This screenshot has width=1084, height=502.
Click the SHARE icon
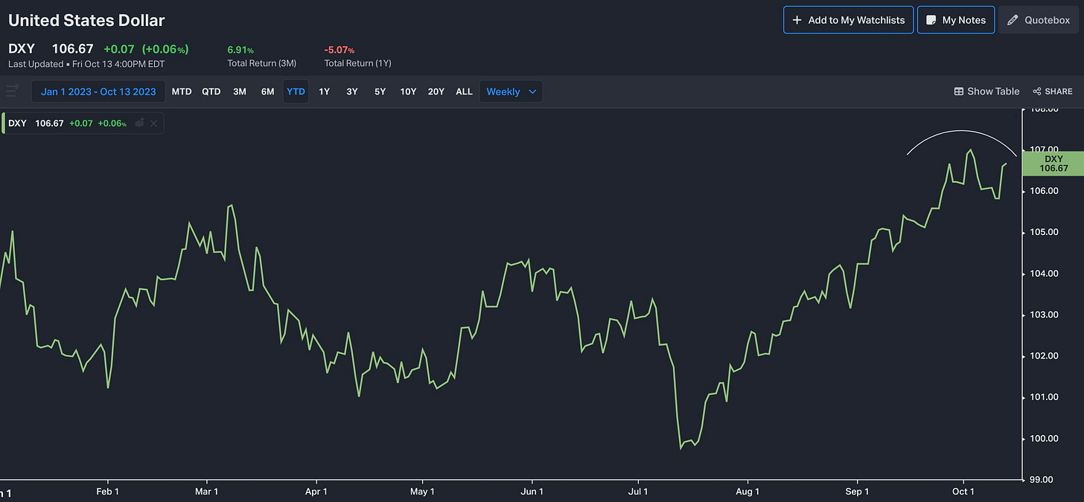pos(1037,91)
